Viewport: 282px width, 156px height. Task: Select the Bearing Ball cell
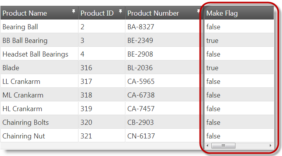20,27
